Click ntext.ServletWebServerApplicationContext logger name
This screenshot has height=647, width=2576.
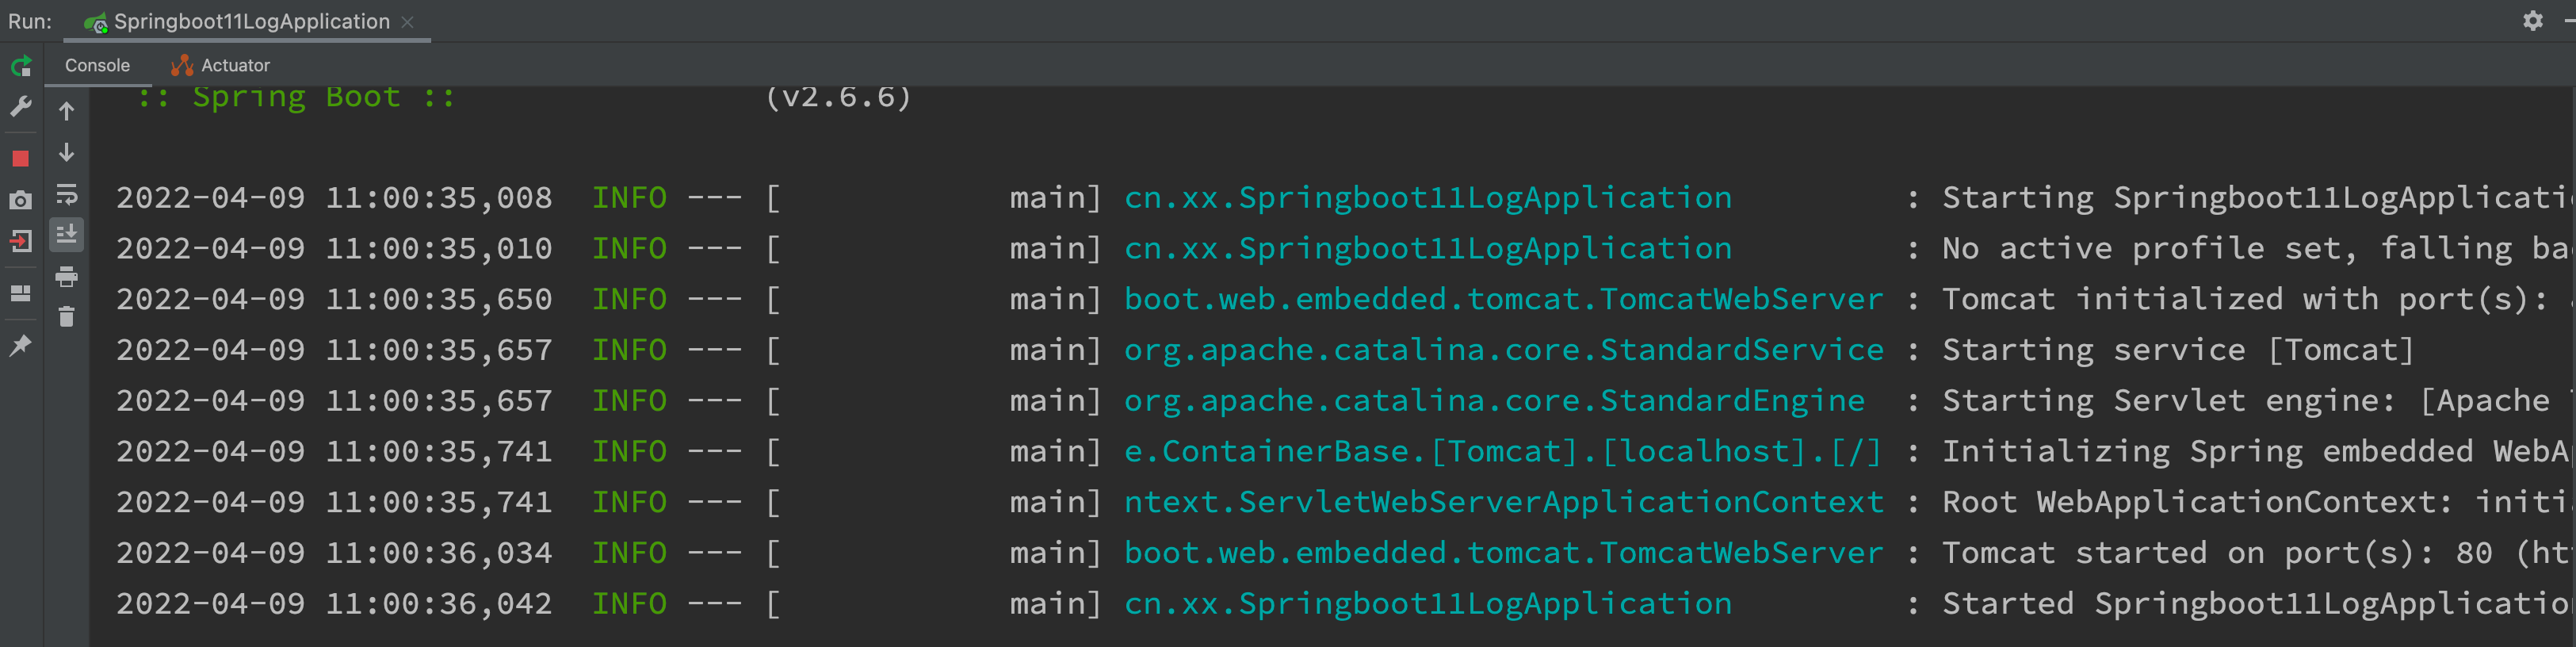tap(1504, 502)
